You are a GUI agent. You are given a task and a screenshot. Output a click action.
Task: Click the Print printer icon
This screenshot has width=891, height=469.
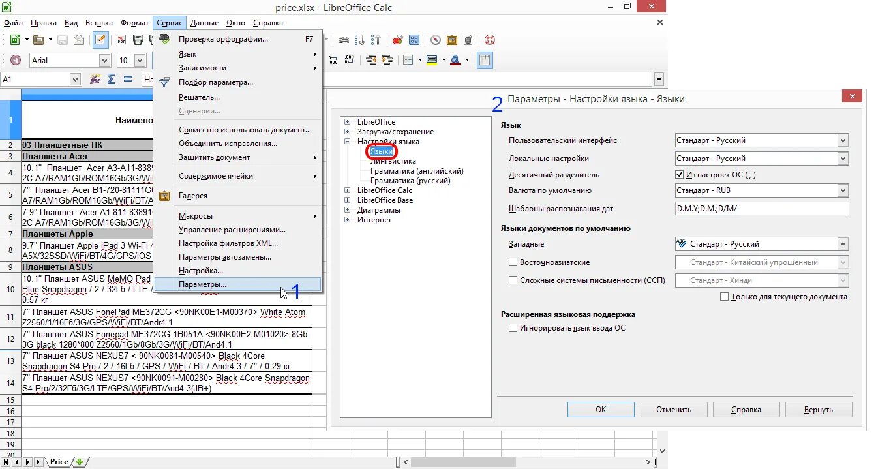pos(138,40)
